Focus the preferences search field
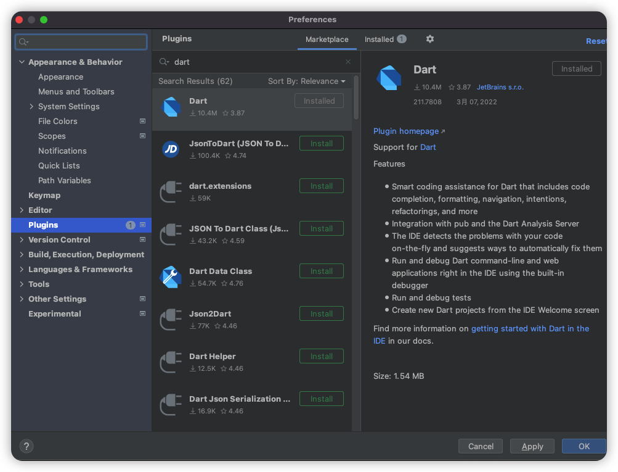The height and width of the screenshot is (472, 618). pyautogui.click(x=81, y=41)
